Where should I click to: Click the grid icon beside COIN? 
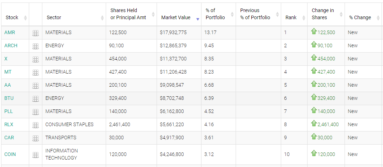36,155
